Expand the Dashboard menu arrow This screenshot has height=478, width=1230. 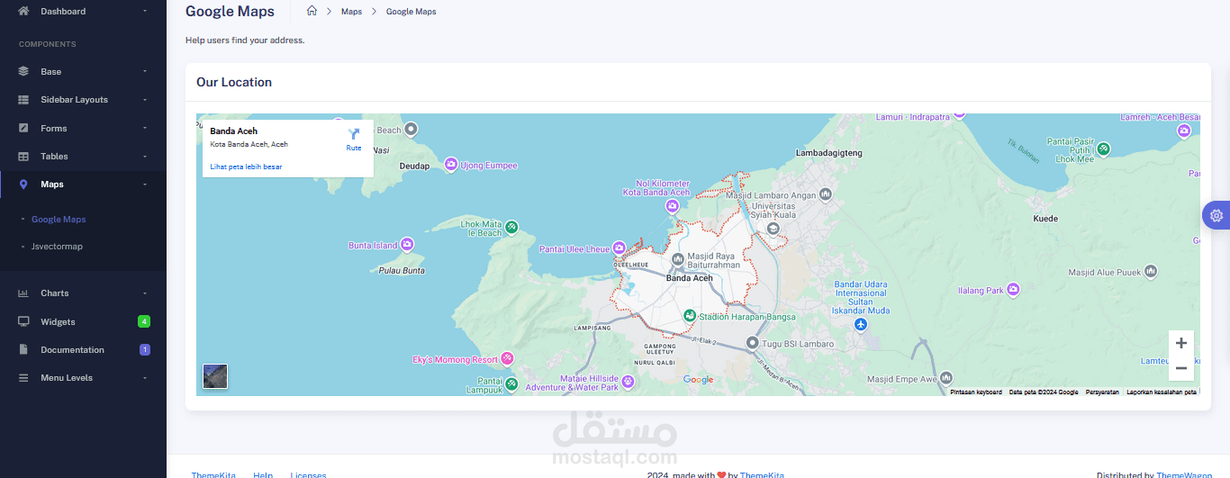coord(145,11)
